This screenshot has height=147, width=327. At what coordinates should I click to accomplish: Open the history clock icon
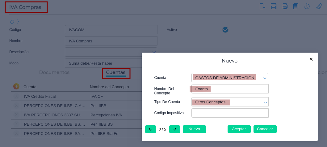pyautogui.click(x=307, y=6)
